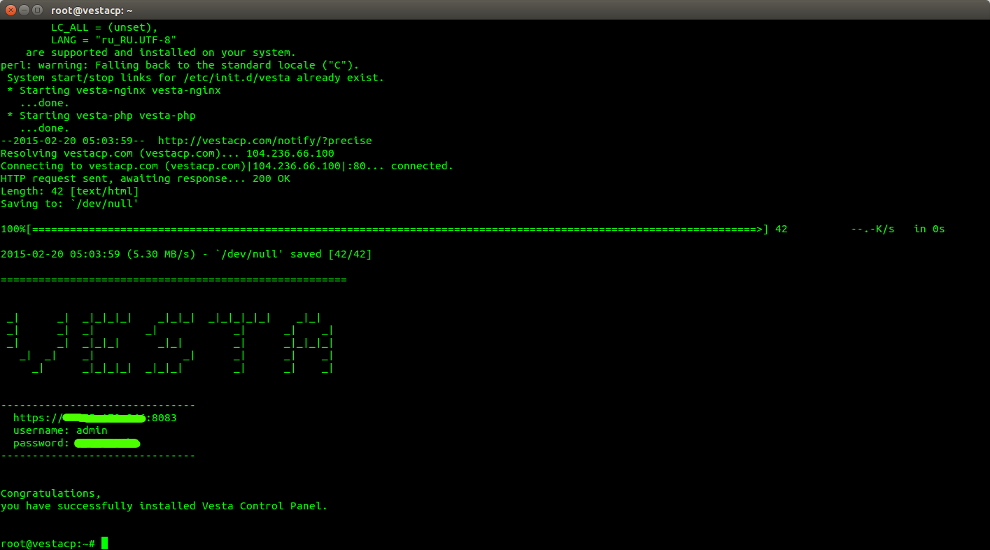Click the window title 'root@vestacp: ~'
990x550 pixels.
click(92, 10)
